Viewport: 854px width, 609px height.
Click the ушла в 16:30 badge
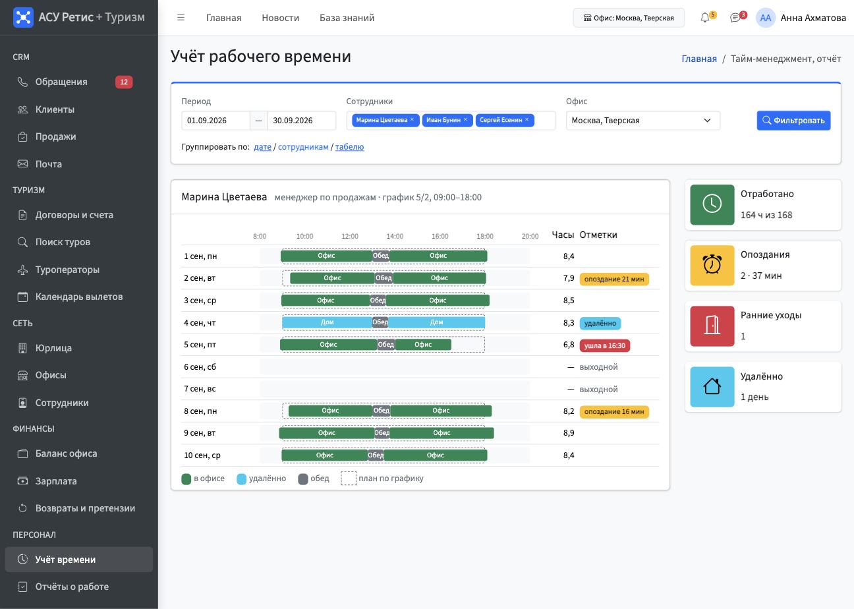[605, 345]
